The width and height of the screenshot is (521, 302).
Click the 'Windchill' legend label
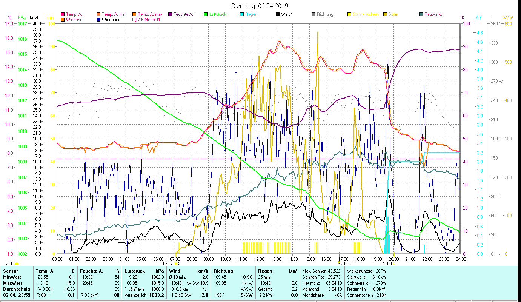point(75,20)
